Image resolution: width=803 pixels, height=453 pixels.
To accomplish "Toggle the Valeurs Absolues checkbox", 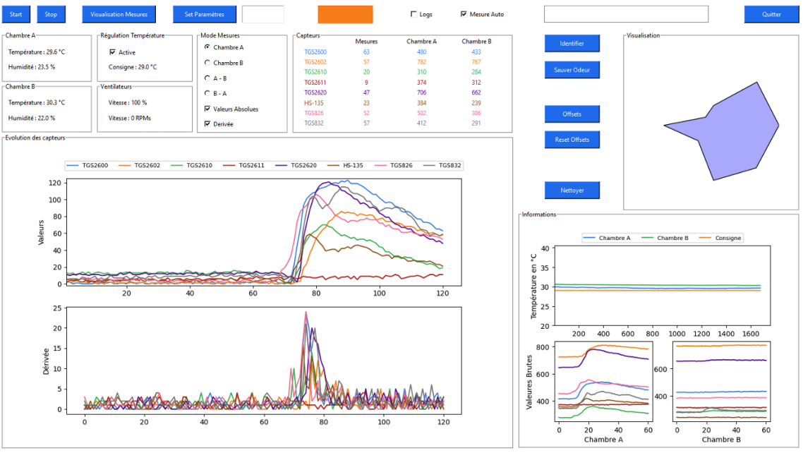I will 207,109.
